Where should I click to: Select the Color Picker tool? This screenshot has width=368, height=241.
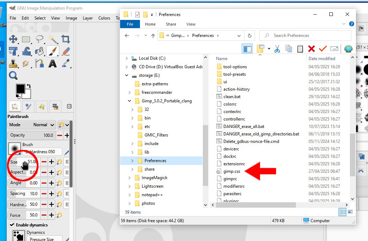coord(66,63)
